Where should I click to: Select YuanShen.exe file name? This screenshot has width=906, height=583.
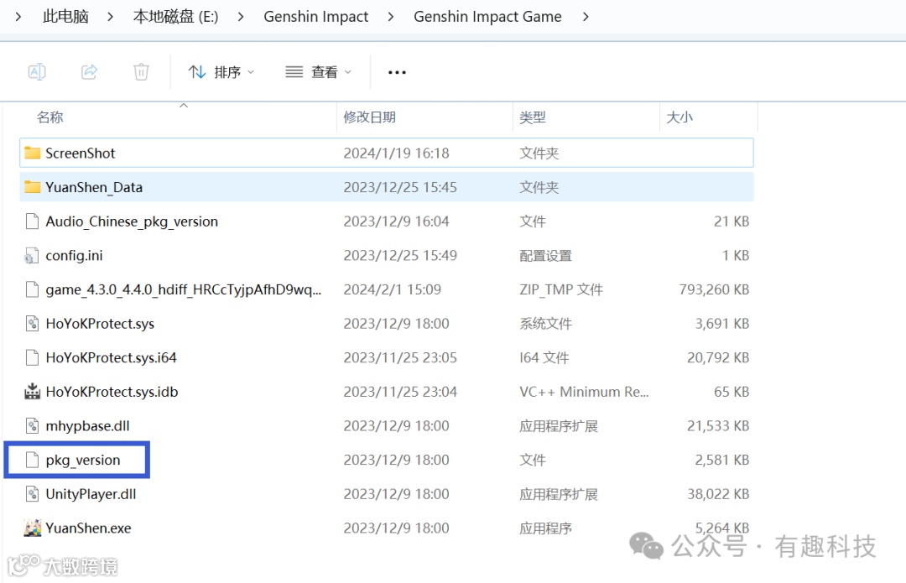pyautogui.click(x=88, y=528)
